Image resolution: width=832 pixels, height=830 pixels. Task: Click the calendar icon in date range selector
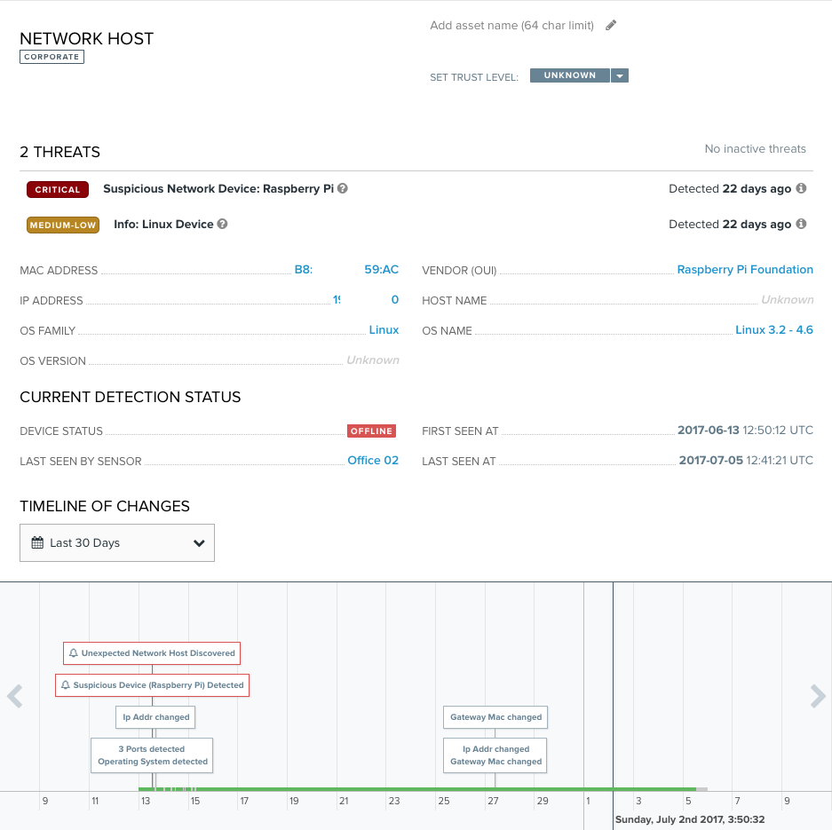click(x=37, y=542)
